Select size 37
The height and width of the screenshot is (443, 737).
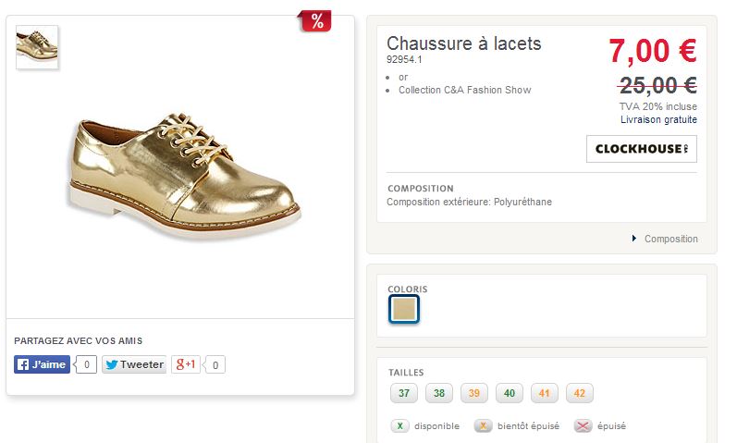click(x=403, y=393)
